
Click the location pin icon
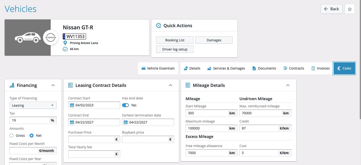tap(65, 43)
